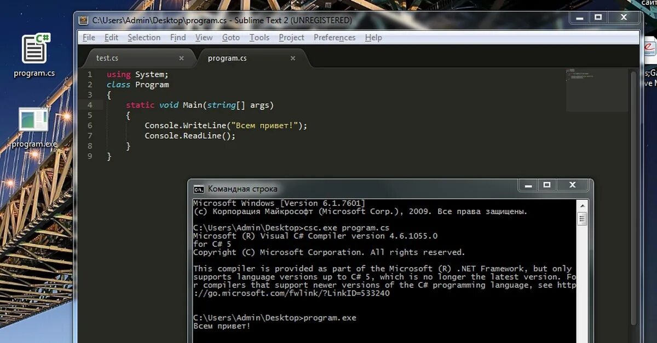
Task: Click the Console.WriteLine code line
Action: coord(226,126)
